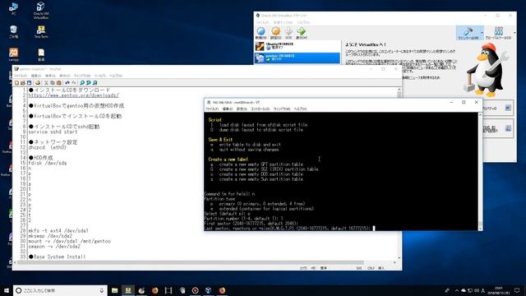
Task: Click Discard (破棄) arrow icon in VirtualBox
Action: [288, 33]
